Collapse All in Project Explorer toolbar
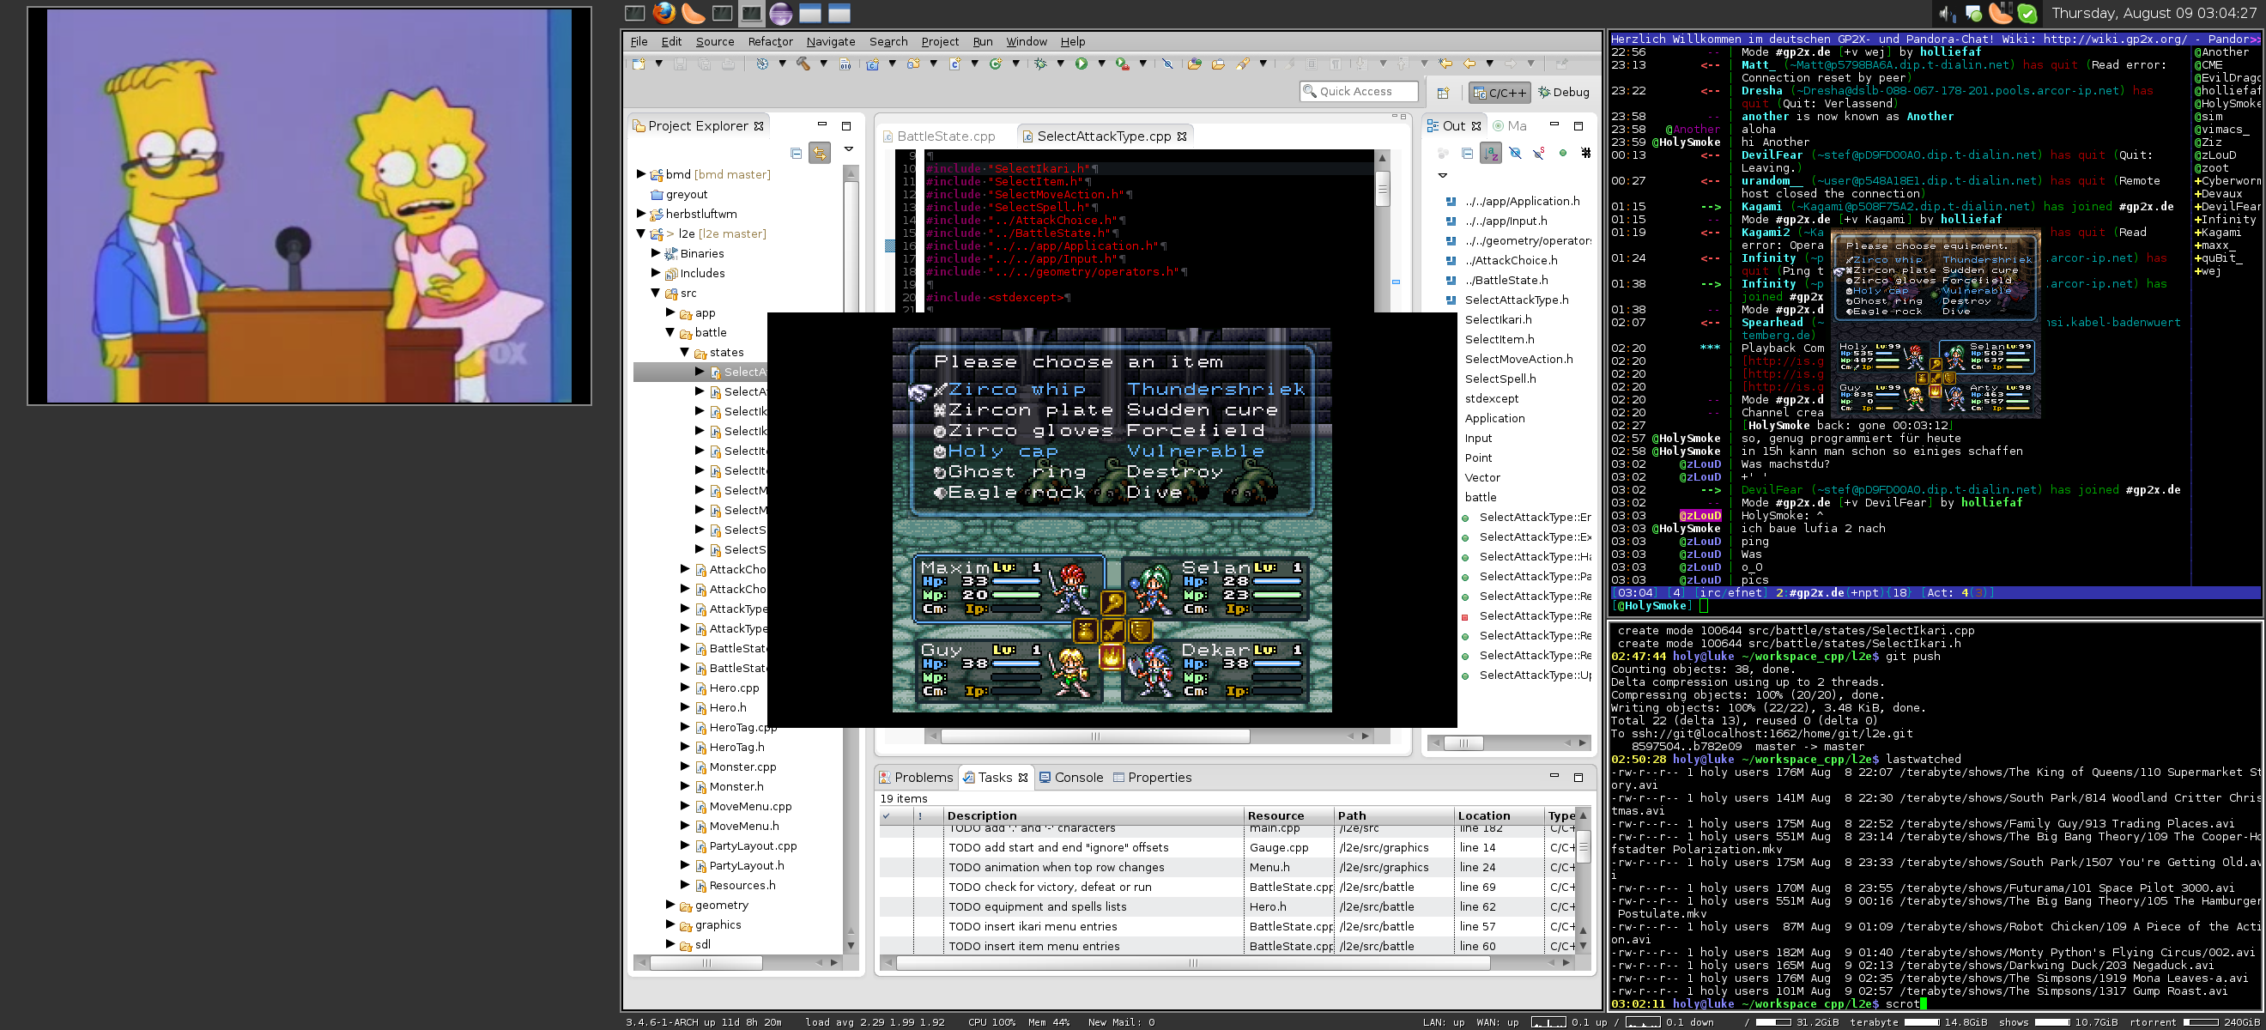Image resolution: width=2266 pixels, height=1030 pixels. coord(796,153)
